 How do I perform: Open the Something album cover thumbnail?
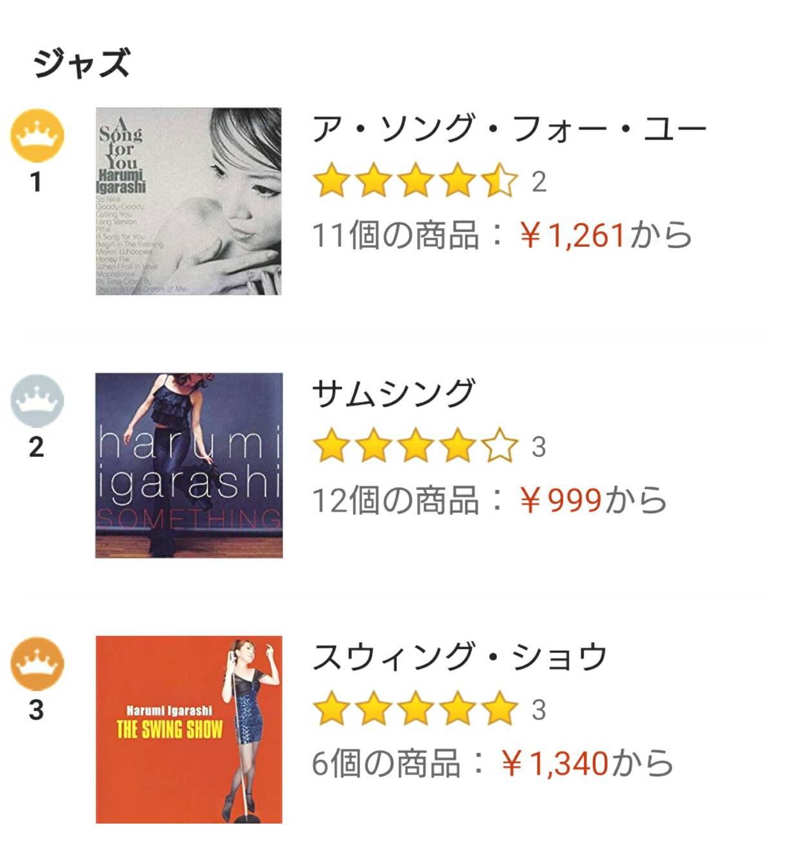pyautogui.click(x=189, y=465)
